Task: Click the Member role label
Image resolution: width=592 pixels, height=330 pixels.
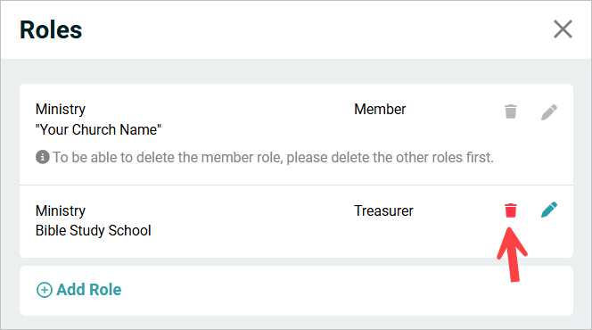Action: (380, 109)
